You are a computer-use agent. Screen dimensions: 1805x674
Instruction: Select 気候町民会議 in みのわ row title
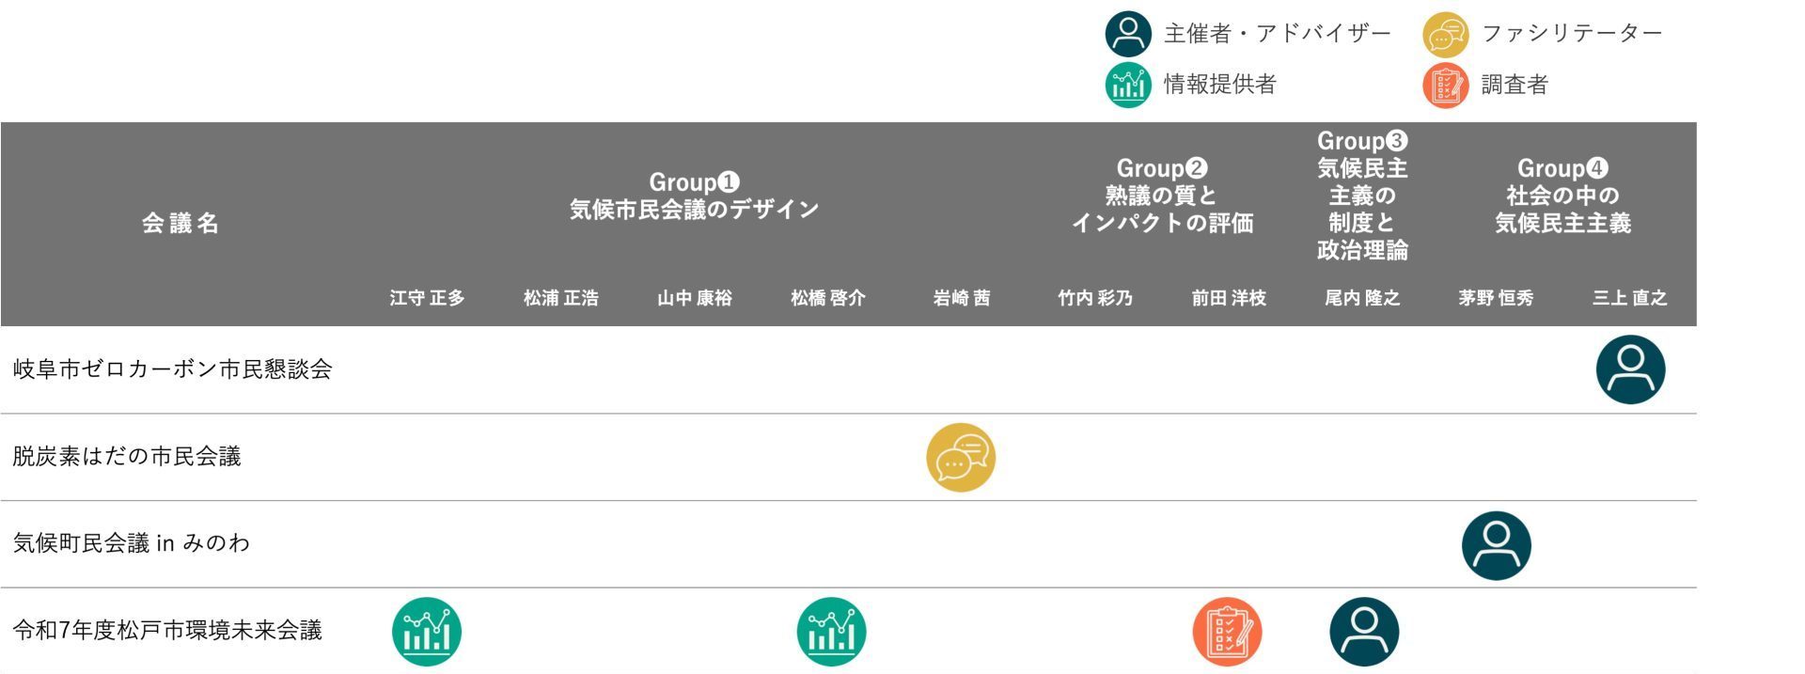132,543
